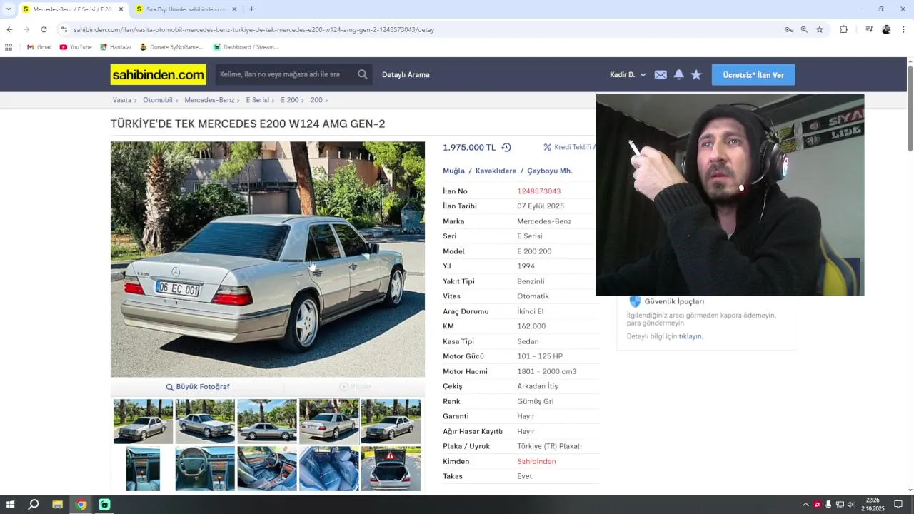The height and width of the screenshot is (514, 914).
Task: Bookmark this page with star icon
Action: coord(820,29)
